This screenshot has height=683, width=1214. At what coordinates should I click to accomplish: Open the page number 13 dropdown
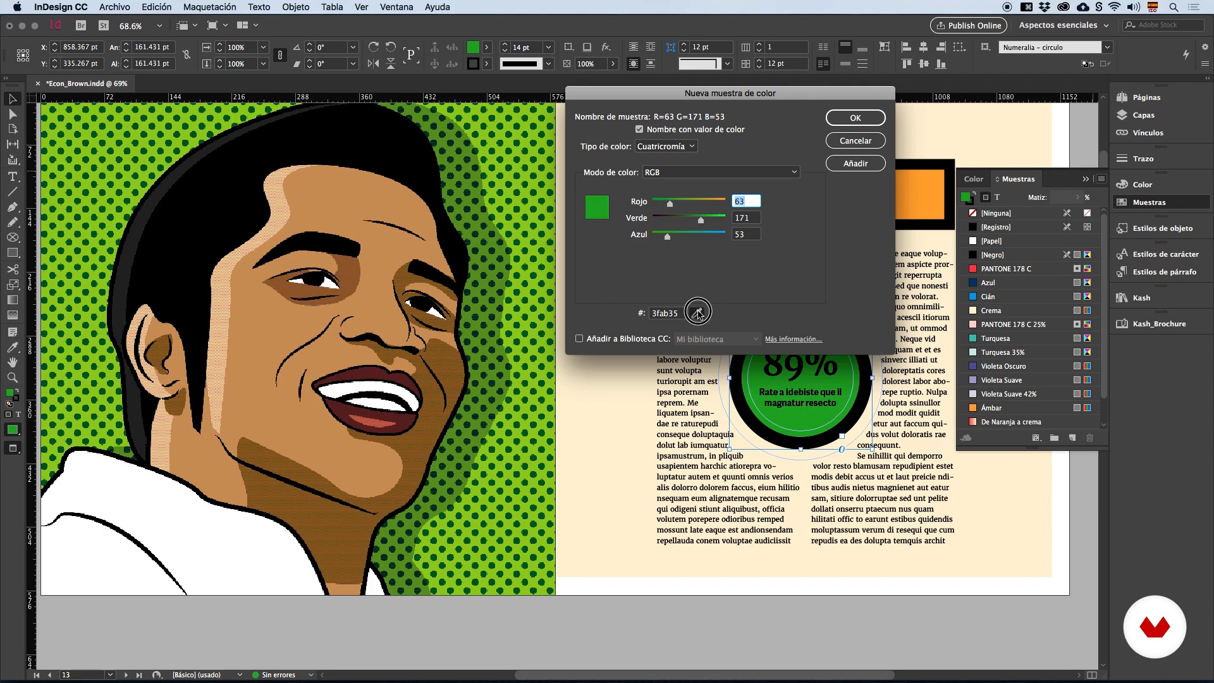click(110, 675)
